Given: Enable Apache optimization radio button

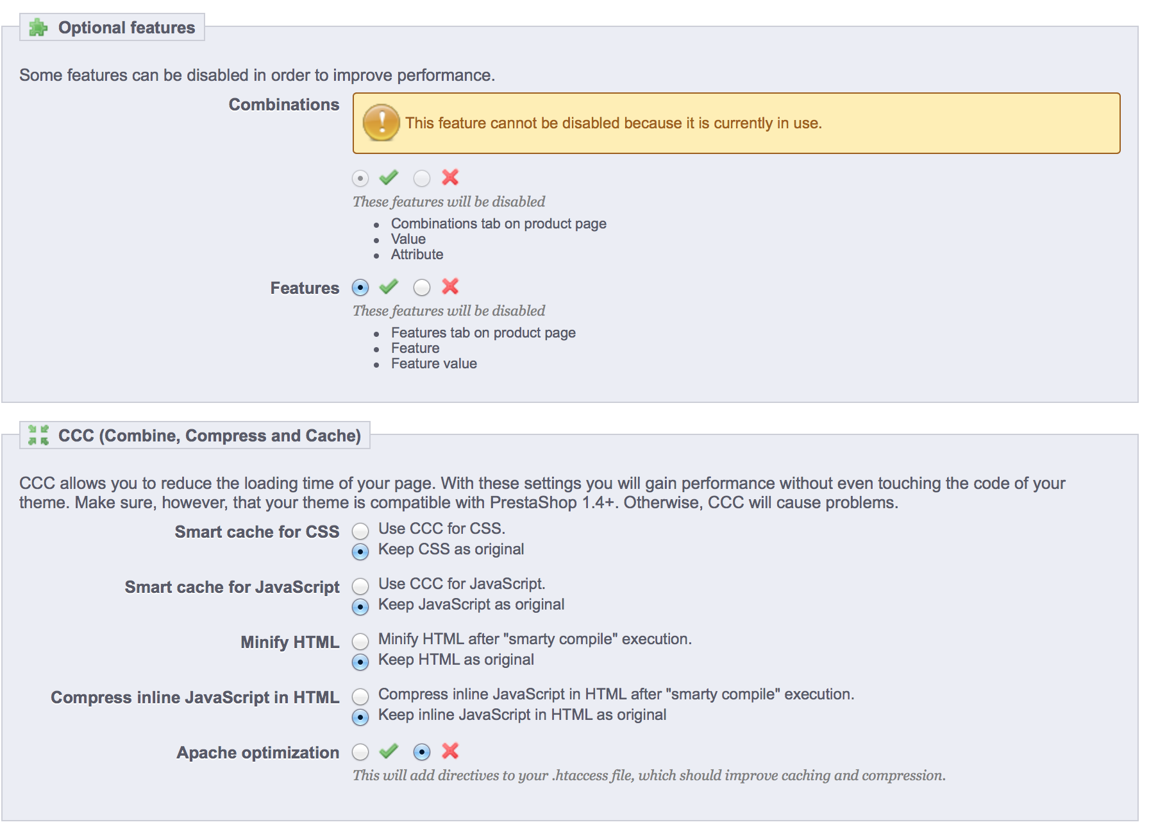Looking at the screenshot, I should click(360, 751).
